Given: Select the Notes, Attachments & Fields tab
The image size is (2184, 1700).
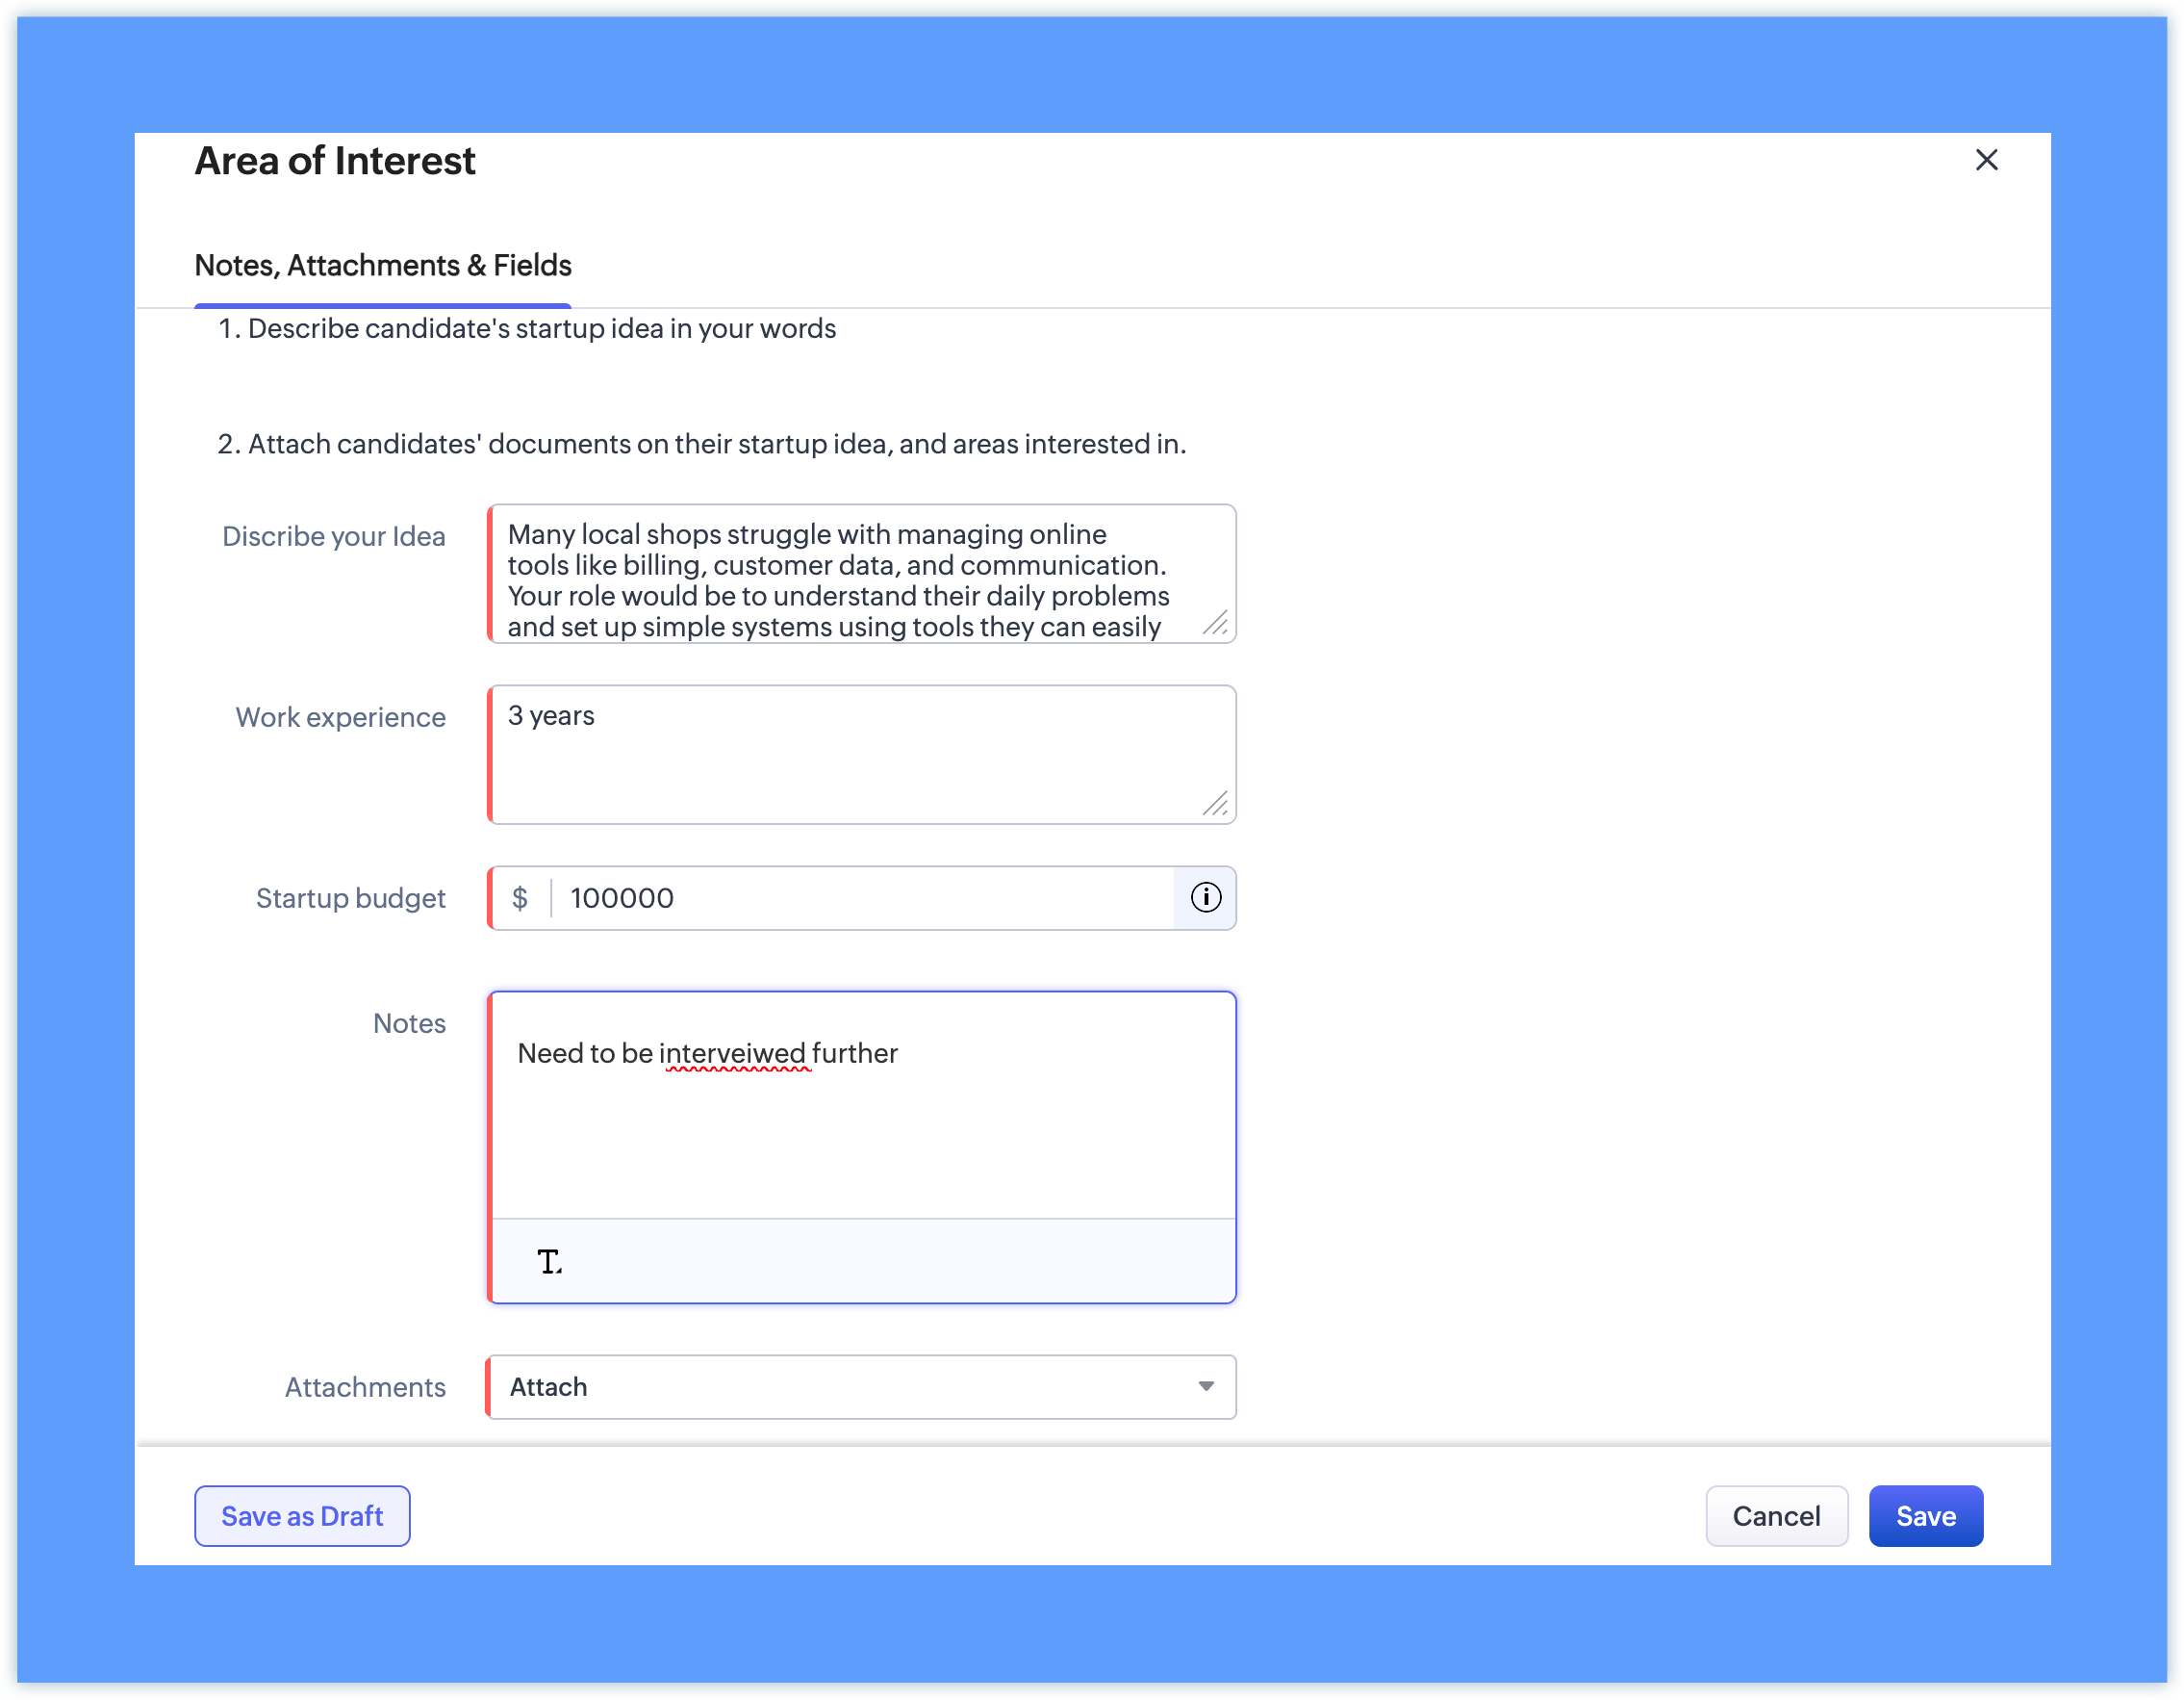Looking at the screenshot, I should [383, 266].
